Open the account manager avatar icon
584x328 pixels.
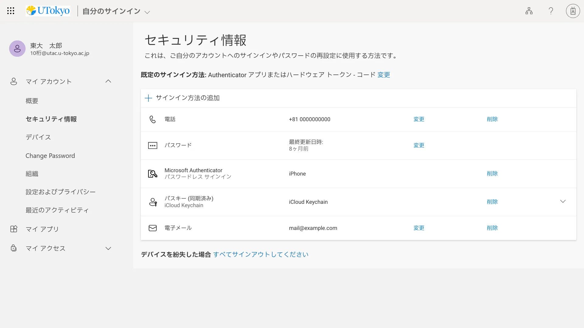click(x=573, y=11)
